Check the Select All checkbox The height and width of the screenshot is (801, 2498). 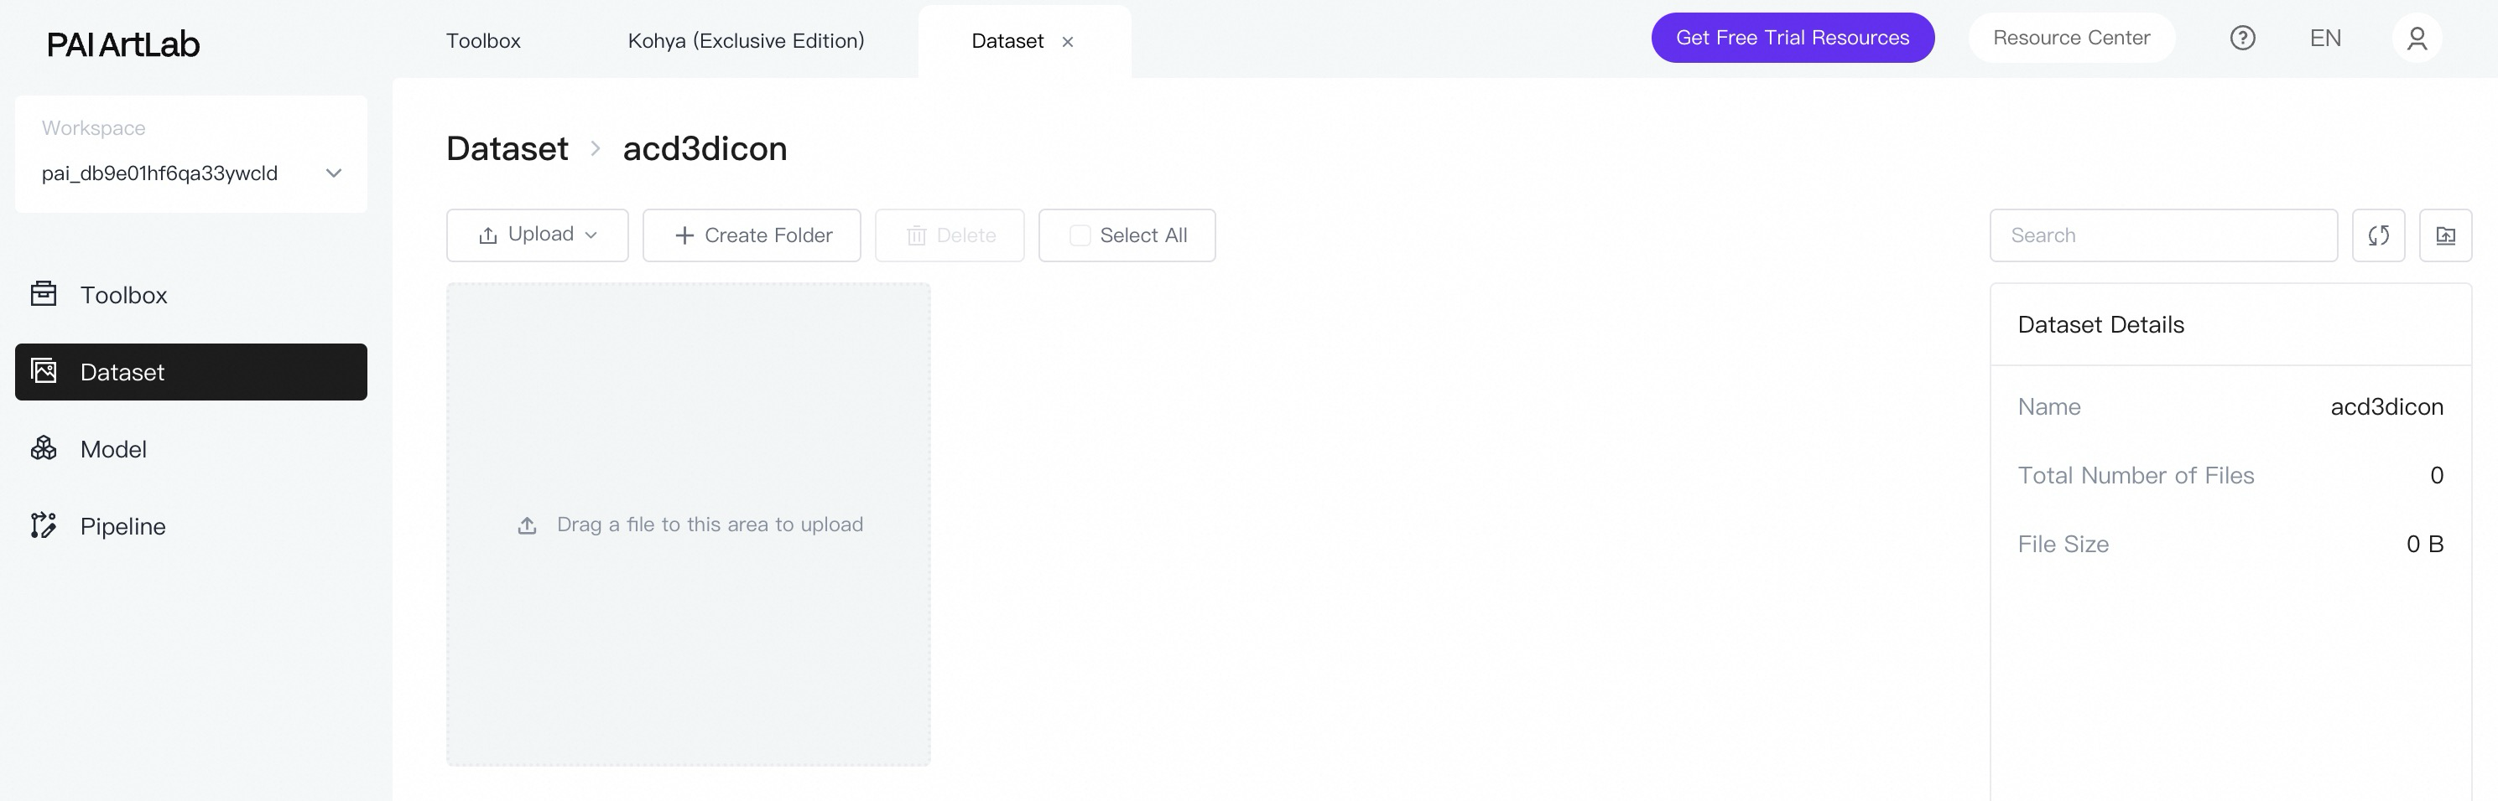(x=1080, y=235)
